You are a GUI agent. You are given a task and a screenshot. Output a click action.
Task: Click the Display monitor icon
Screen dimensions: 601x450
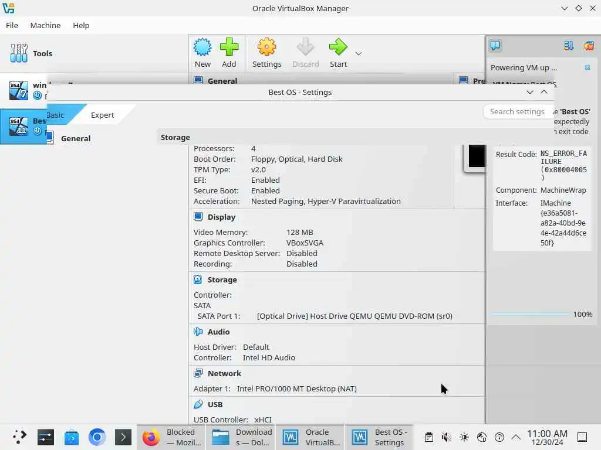click(x=198, y=217)
